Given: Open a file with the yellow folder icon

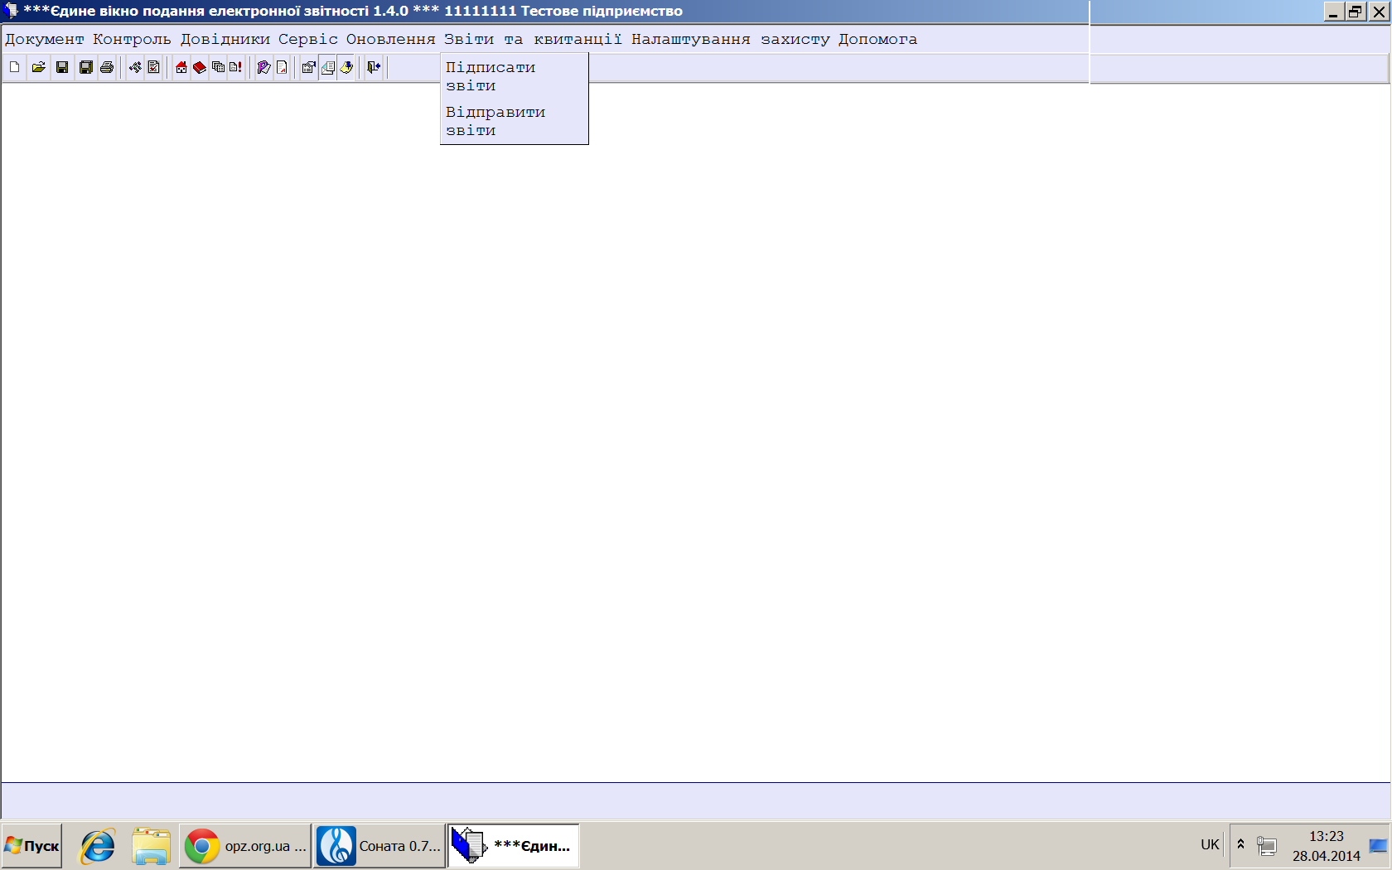Looking at the screenshot, I should click(38, 67).
